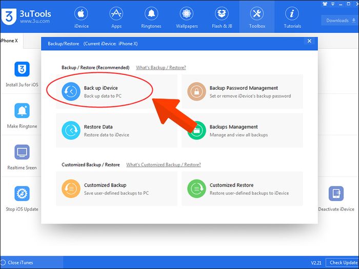Open the Tutorials section
359x269 pixels.
tap(292, 17)
